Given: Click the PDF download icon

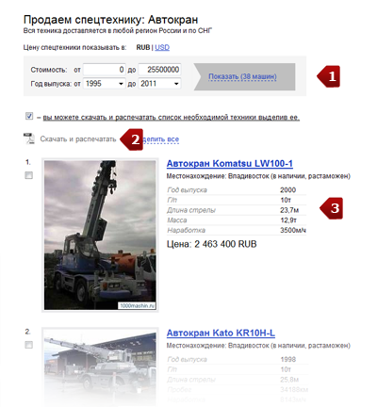Looking at the screenshot, I should pyautogui.click(x=29, y=138).
